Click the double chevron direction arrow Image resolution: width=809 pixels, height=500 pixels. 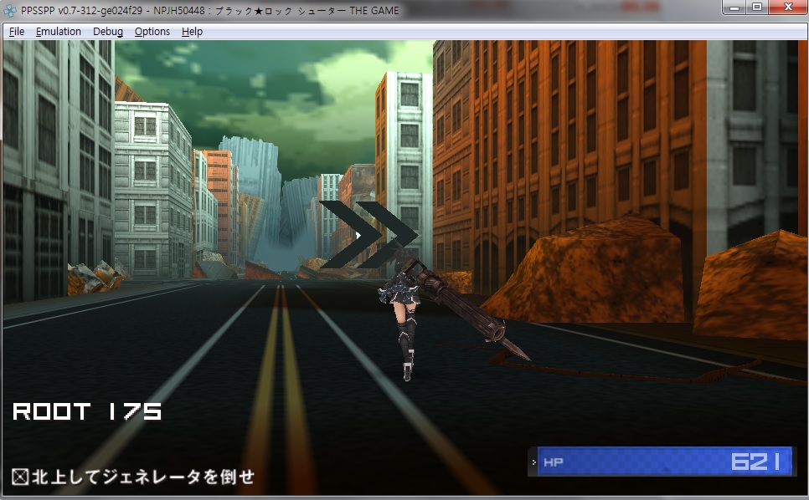coord(368,235)
